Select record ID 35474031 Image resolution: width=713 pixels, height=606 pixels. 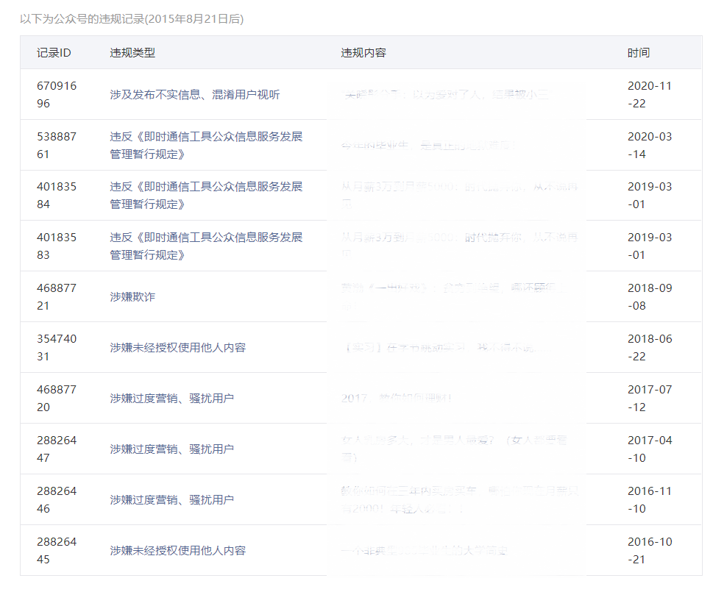click(x=57, y=348)
